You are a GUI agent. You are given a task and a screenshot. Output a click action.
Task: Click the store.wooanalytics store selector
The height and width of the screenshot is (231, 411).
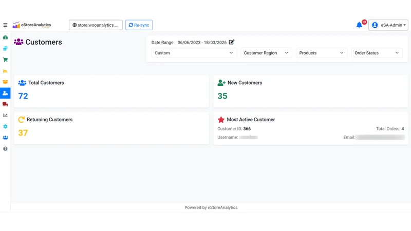pyautogui.click(x=96, y=25)
